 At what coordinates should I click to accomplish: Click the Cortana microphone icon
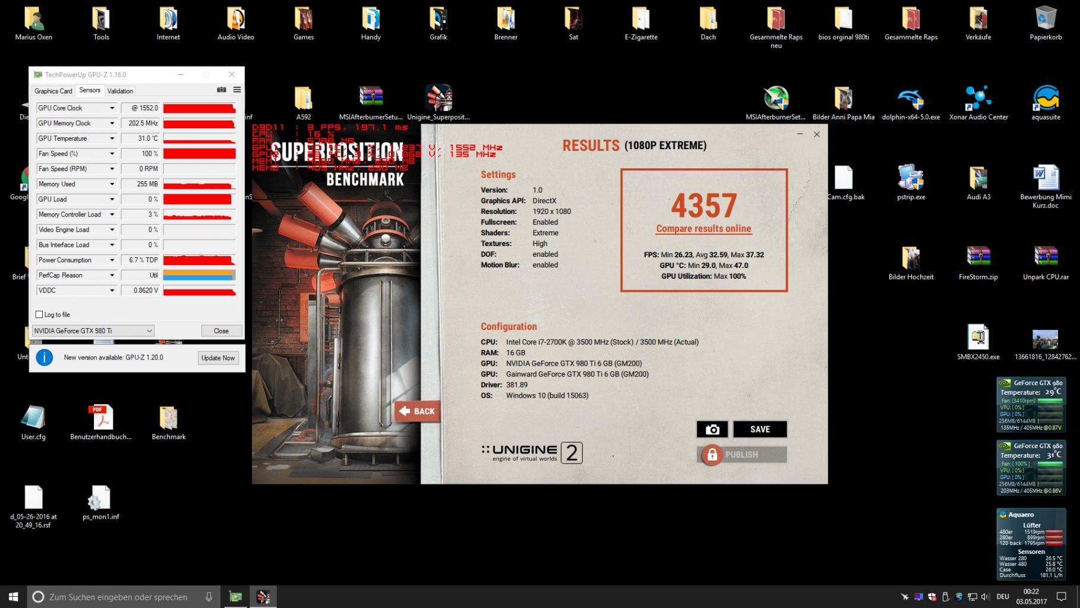tap(209, 596)
